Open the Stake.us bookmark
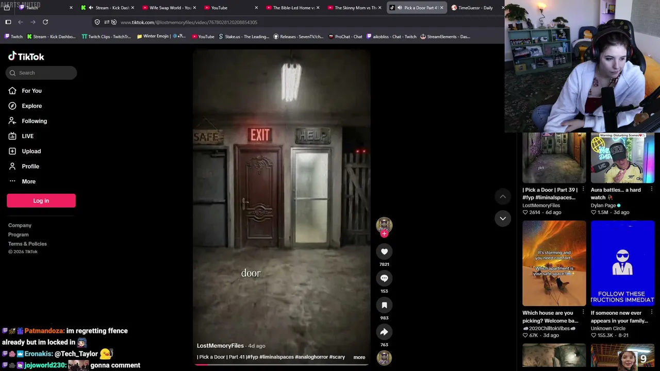The width and height of the screenshot is (660, 371). click(x=244, y=37)
